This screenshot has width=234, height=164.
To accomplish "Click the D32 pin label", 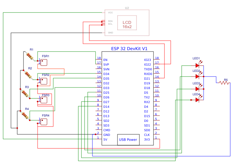I will pos(106,83).
